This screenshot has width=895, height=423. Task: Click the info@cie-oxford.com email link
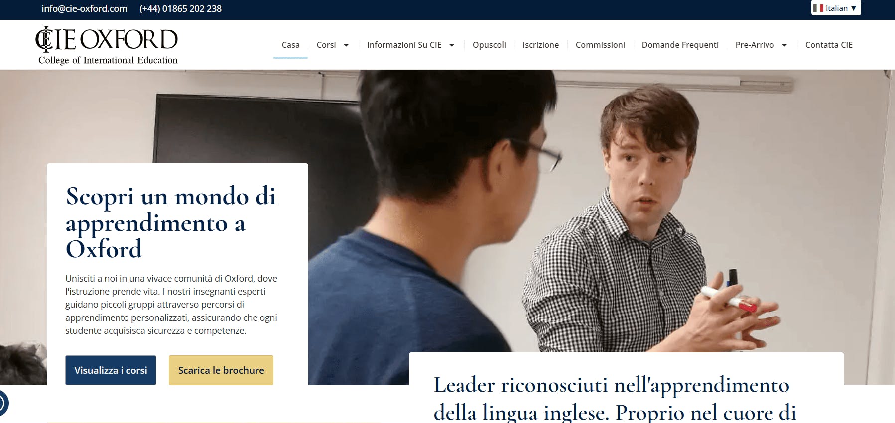[x=84, y=8]
